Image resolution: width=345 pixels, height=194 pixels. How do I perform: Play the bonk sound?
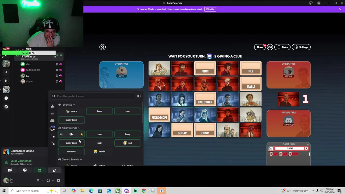(99, 111)
